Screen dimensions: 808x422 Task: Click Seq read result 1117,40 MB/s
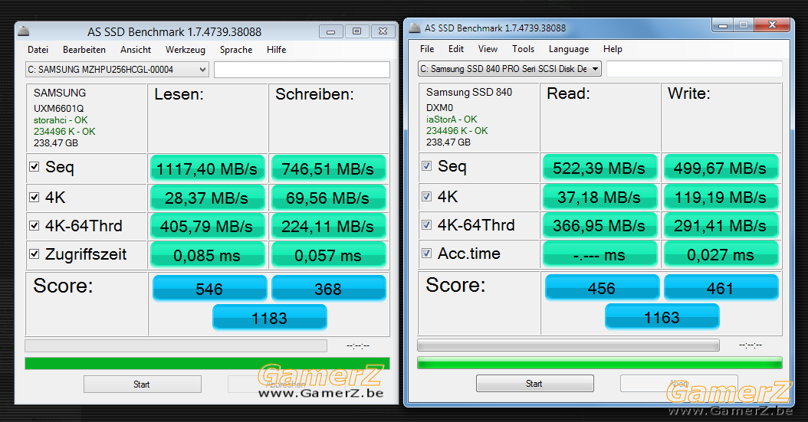[207, 168]
